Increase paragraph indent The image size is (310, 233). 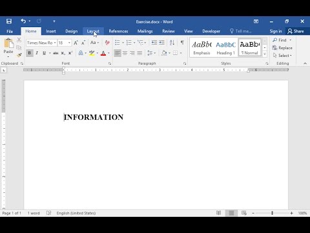(161, 43)
